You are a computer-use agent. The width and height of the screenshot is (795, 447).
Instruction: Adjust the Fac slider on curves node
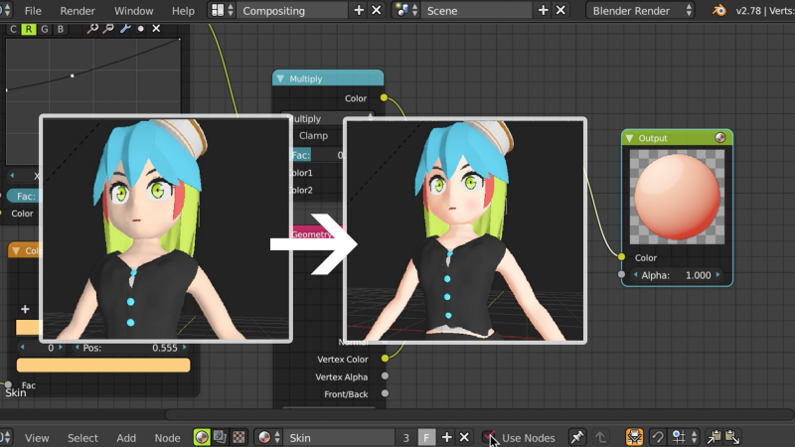23,196
